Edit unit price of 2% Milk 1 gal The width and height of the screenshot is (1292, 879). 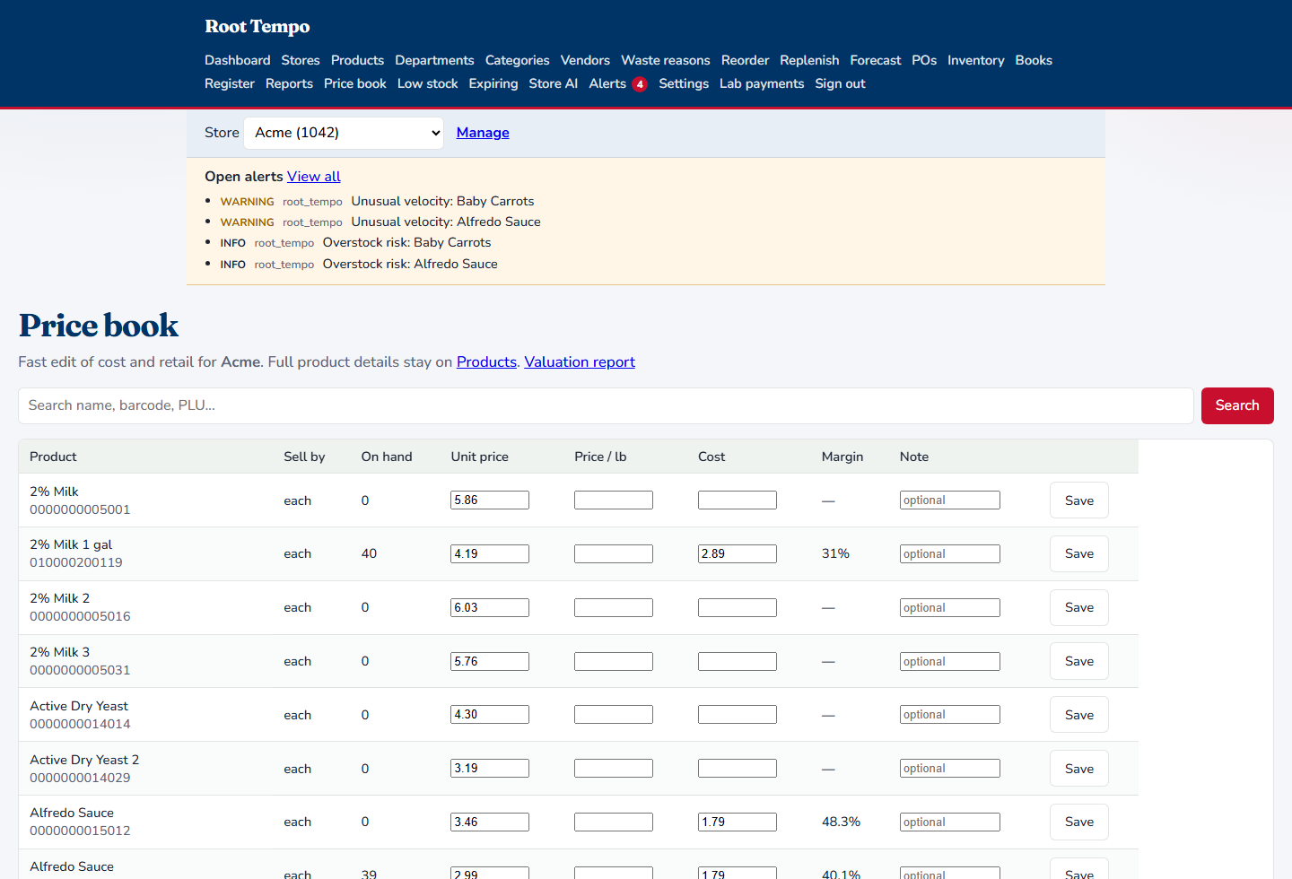[x=490, y=553]
